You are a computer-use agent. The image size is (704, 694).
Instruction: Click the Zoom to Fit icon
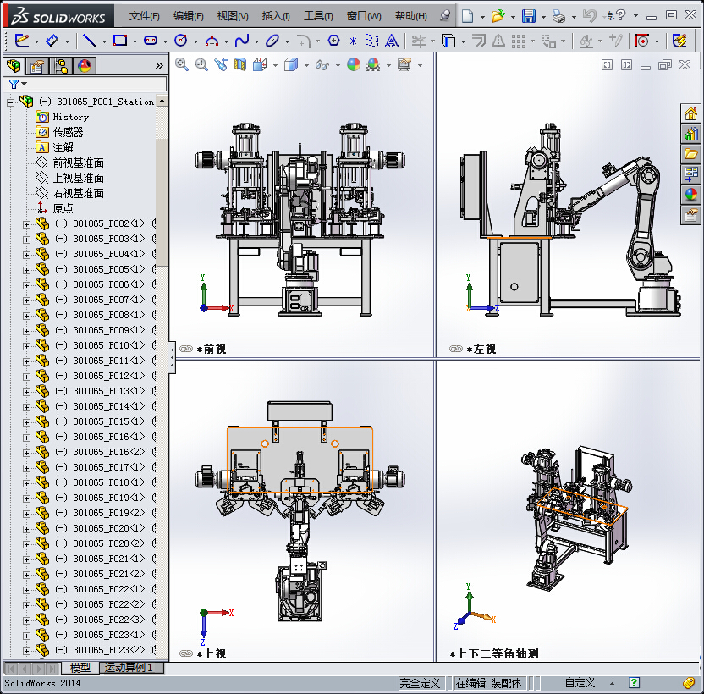182,64
